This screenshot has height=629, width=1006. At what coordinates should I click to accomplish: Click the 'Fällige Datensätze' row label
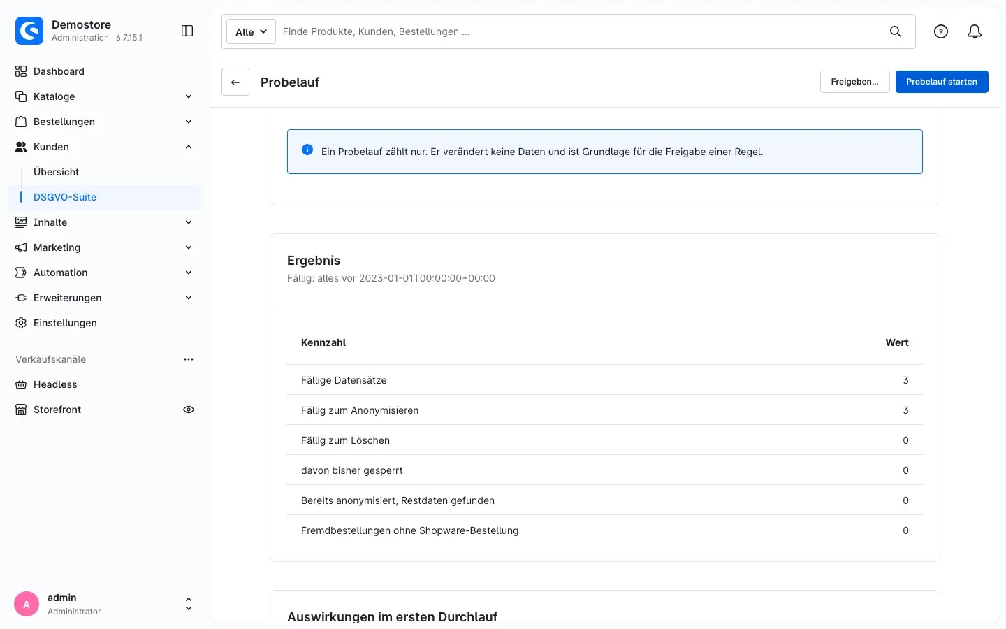point(344,380)
